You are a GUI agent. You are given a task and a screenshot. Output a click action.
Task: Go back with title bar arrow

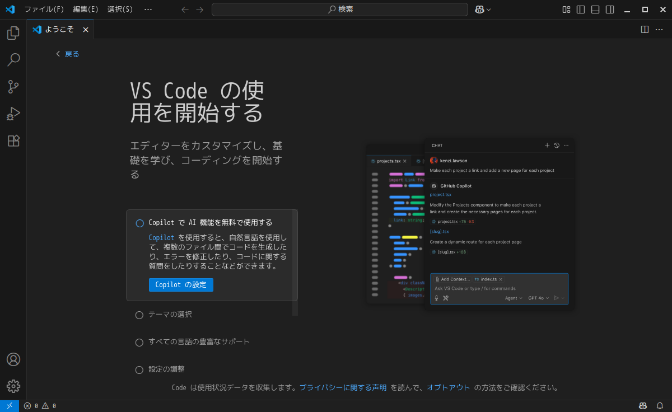[185, 10]
